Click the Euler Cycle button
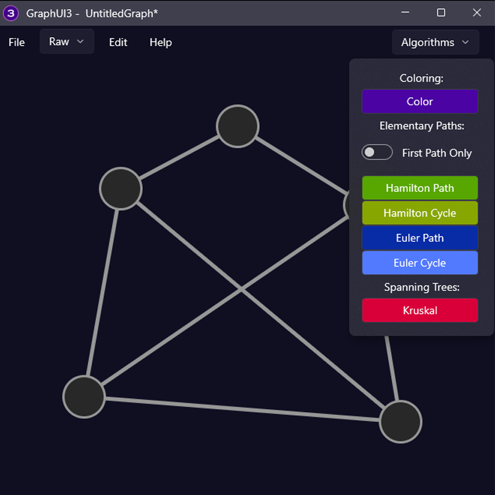 coord(420,263)
